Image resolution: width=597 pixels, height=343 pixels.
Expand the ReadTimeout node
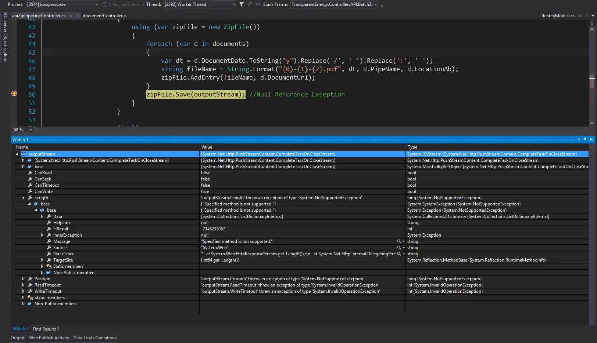(23, 285)
